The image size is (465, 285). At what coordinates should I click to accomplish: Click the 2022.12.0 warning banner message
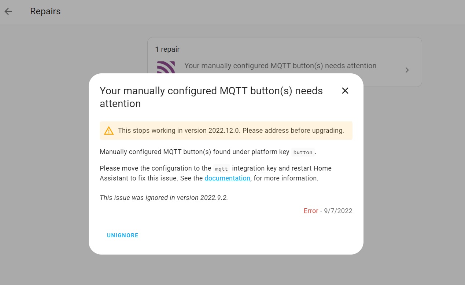[x=231, y=131]
